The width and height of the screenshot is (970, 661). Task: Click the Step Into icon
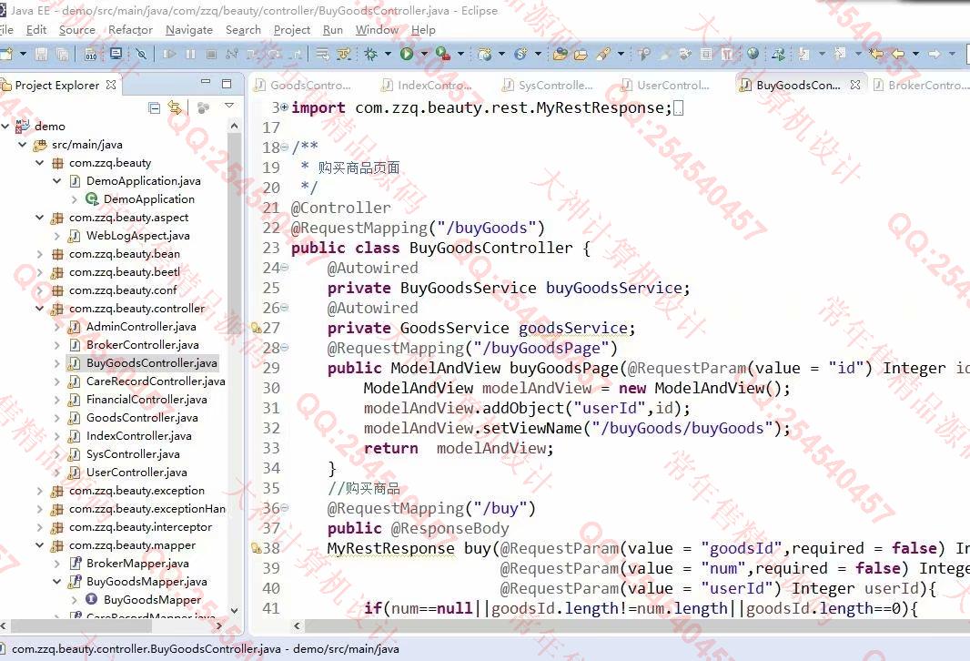(x=252, y=55)
